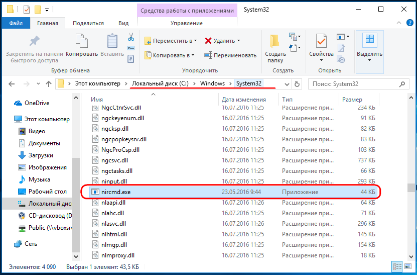Sort by Дата изменения column

point(244,100)
